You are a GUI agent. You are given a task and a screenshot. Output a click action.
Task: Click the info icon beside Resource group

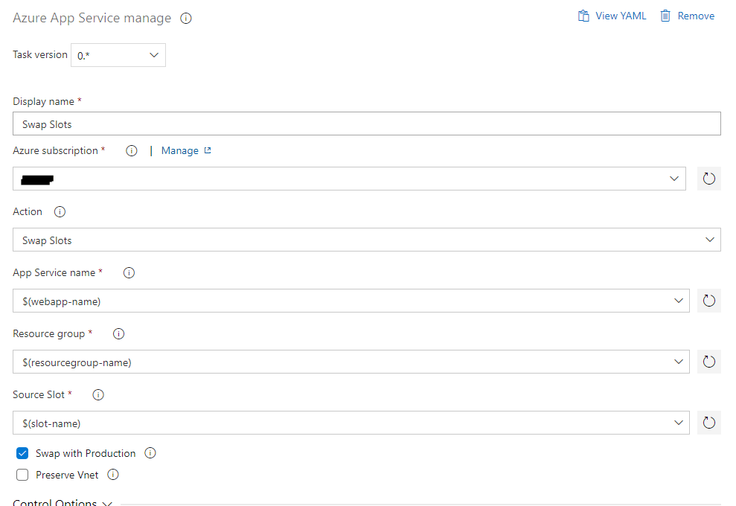click(x=118, y=334)
